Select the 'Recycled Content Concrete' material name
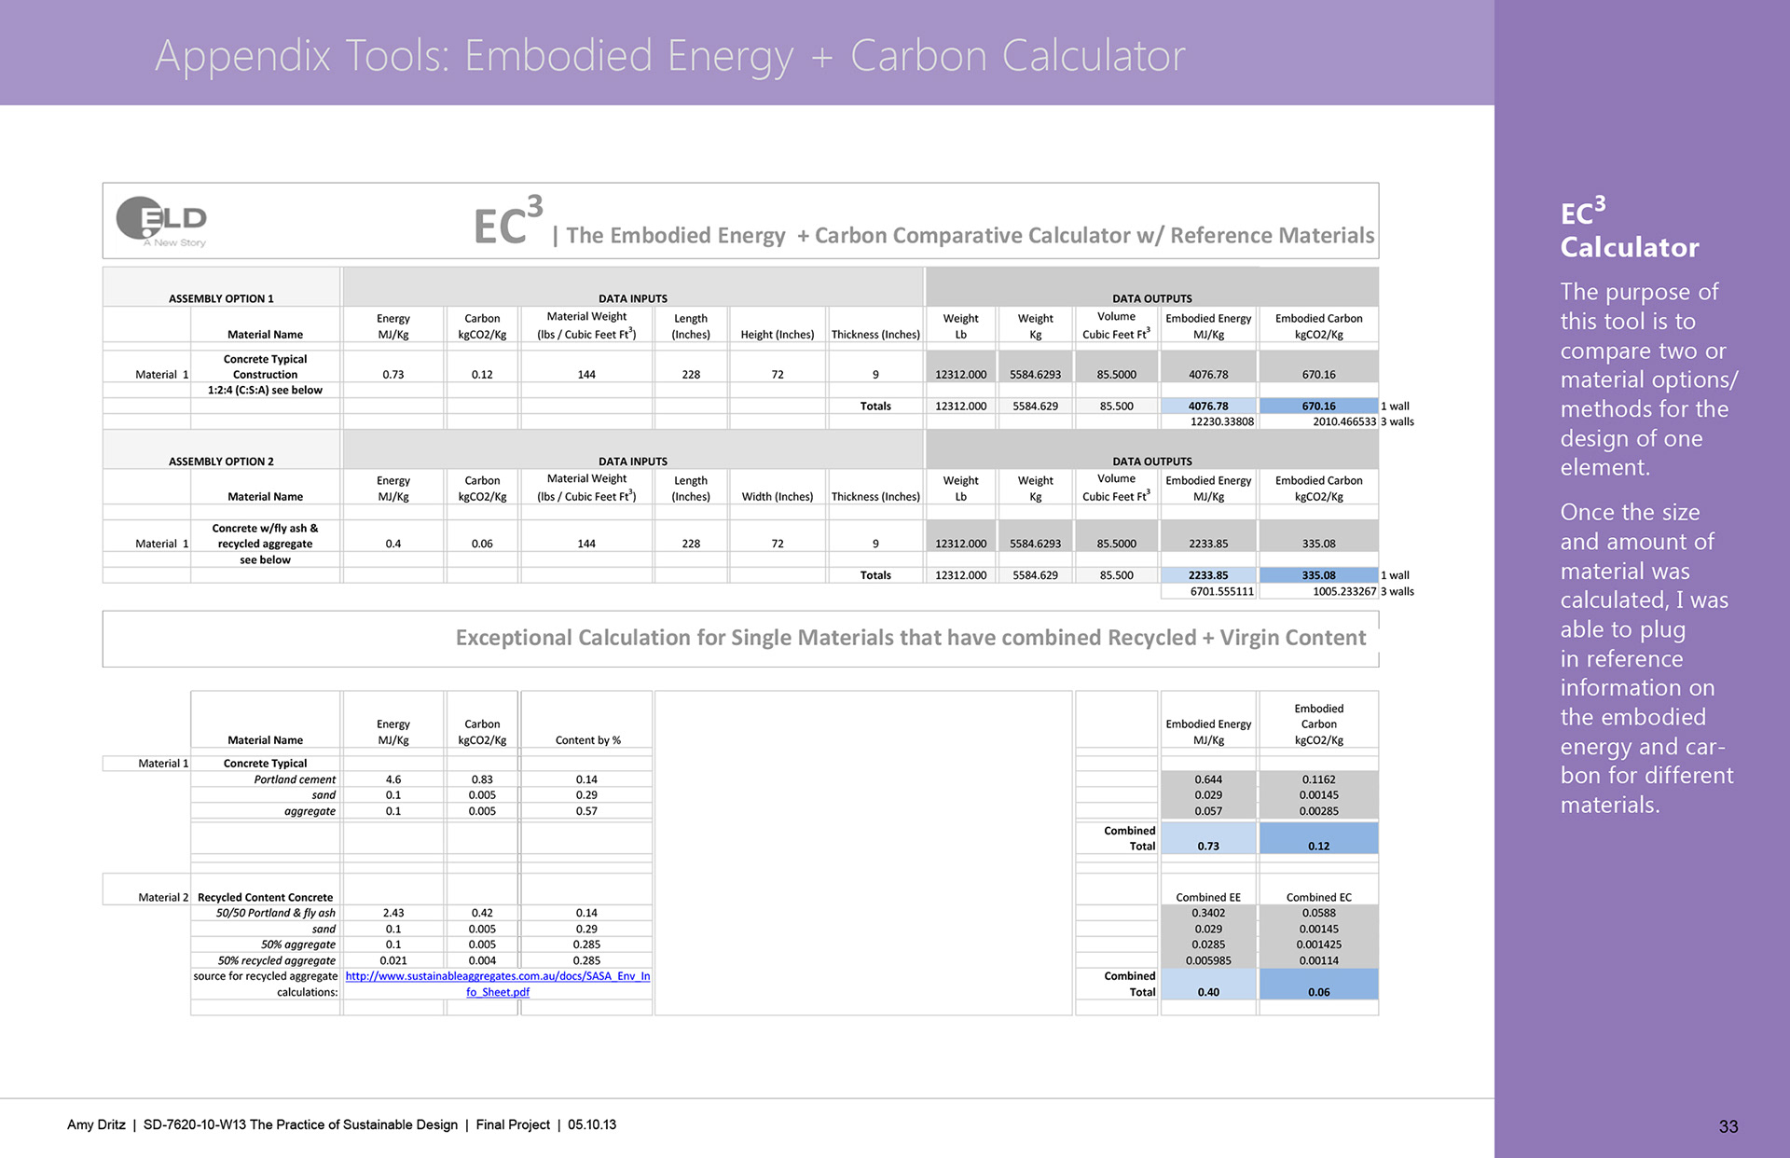The height and width of the screenshot is (1158, 1790). point(265,897)
